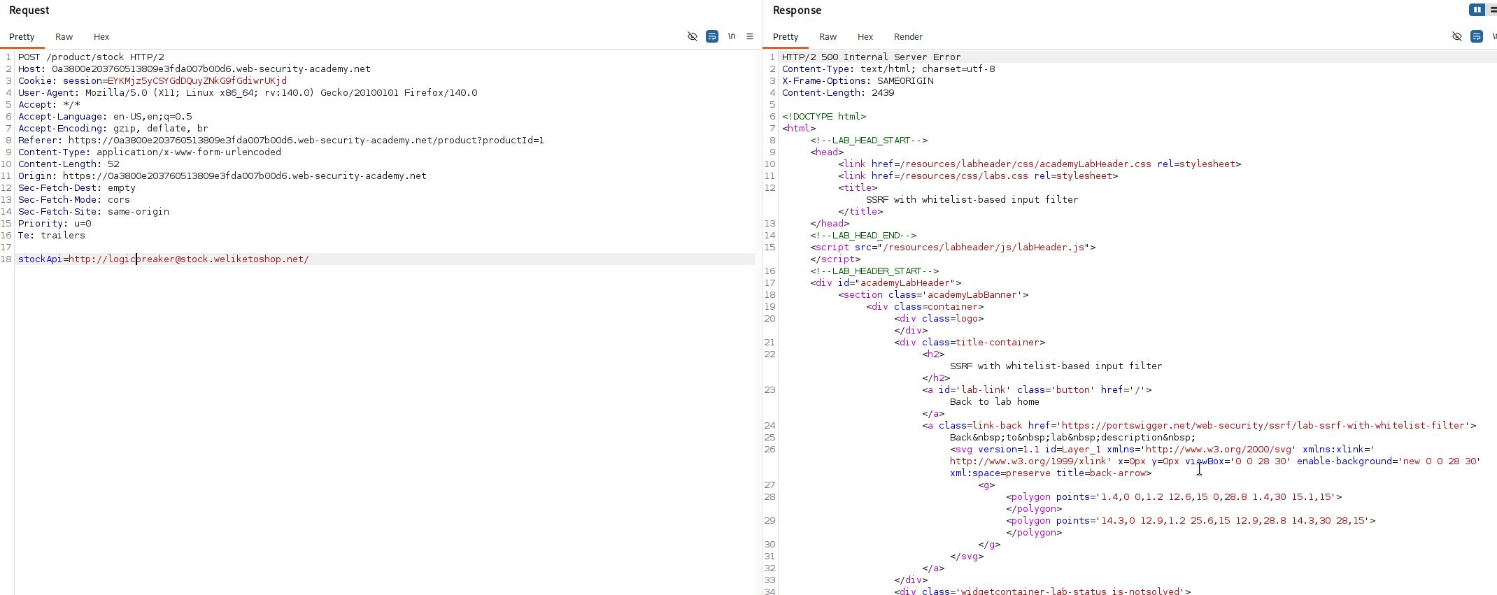Click the 'POST /product/stock HTTP/2' request line

tap(91, 57)
